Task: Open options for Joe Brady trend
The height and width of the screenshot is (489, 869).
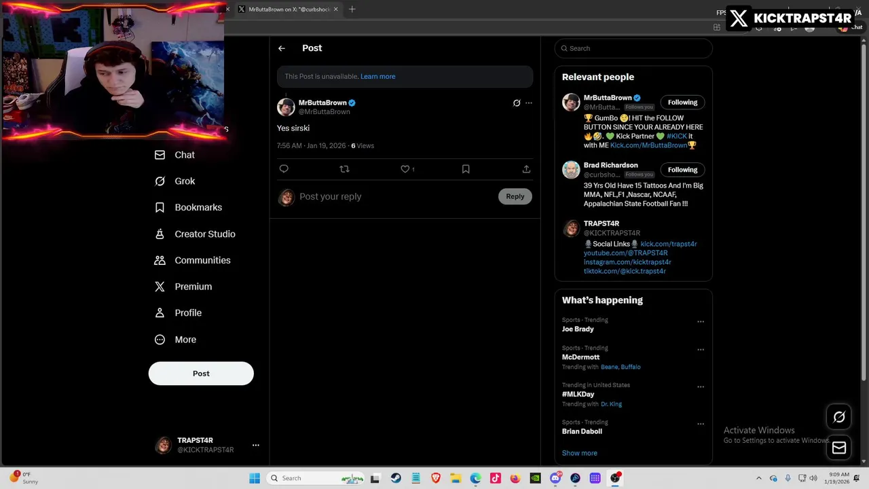Action: pos(701,322)
